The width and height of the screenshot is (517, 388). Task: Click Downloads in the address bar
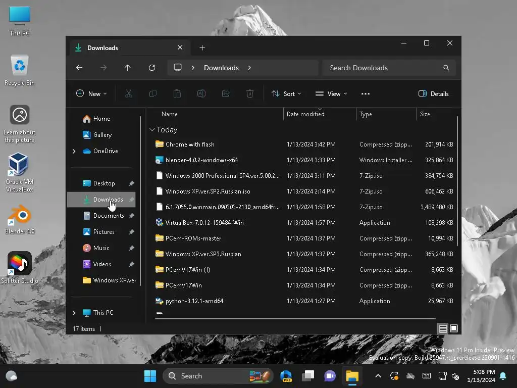(221, 68)
